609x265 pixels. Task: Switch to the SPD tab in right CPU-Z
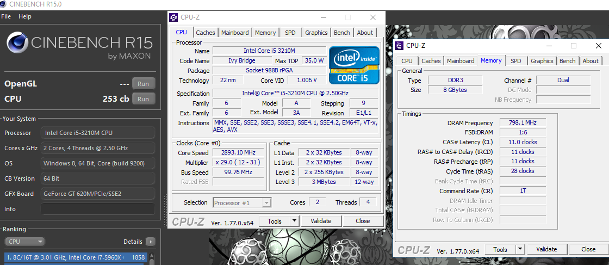tap(516, 61)
